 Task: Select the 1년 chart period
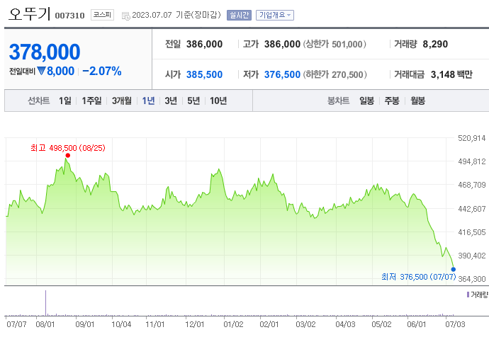tap(148, 101)
